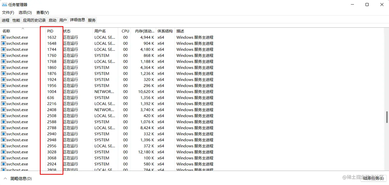
Task: Click the svchost.exe icon in the PID 1760 row
Action: pyautogui.click(x=4, y=55)
